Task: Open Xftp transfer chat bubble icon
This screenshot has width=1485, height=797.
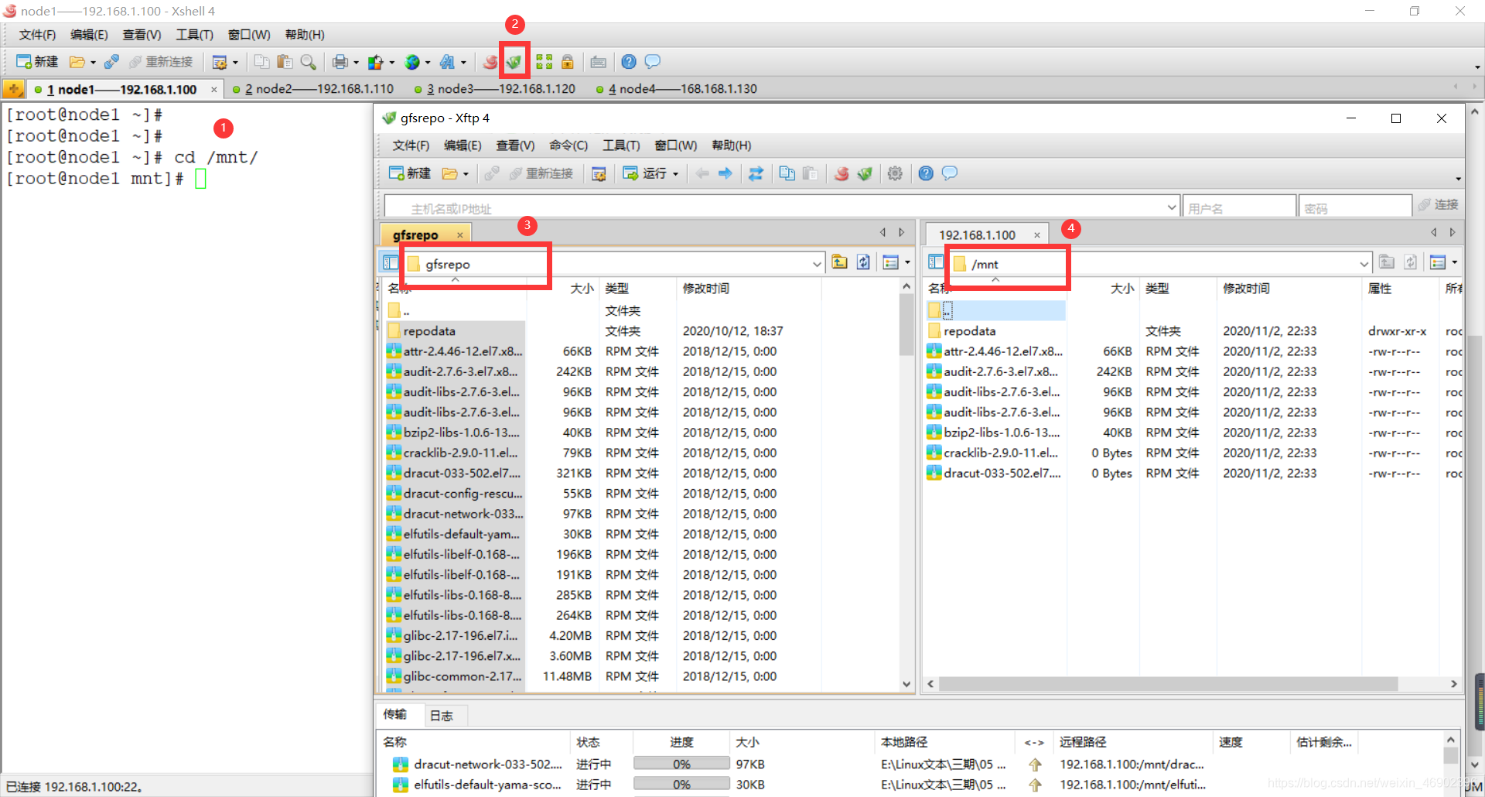Action: 949,173
